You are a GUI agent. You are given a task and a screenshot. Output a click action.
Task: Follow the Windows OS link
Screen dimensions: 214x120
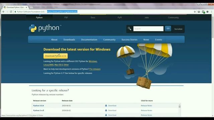point(93,61)
